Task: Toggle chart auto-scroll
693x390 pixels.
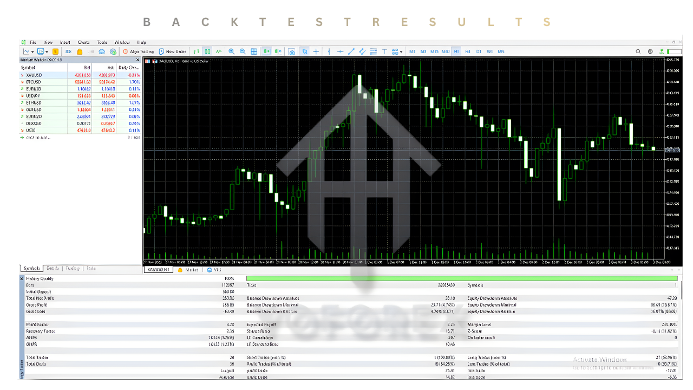Action: click(266, 51)
